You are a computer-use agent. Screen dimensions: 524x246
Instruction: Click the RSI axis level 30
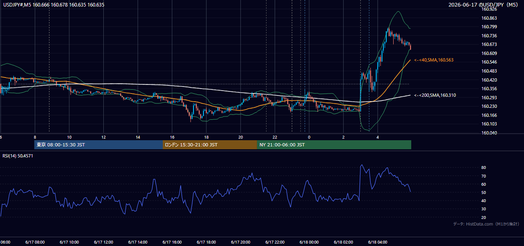click(x=484, y=209)
